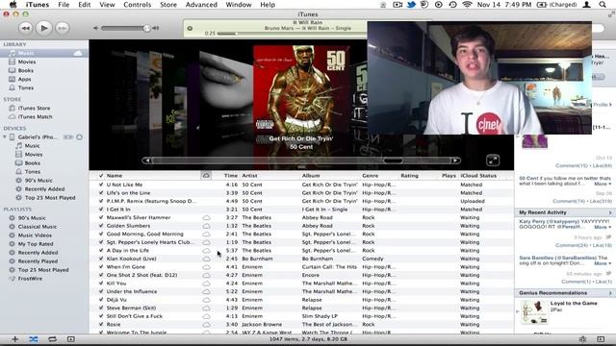
Task: Click More on the Katy Perry activity post
Action: (602, 227)
